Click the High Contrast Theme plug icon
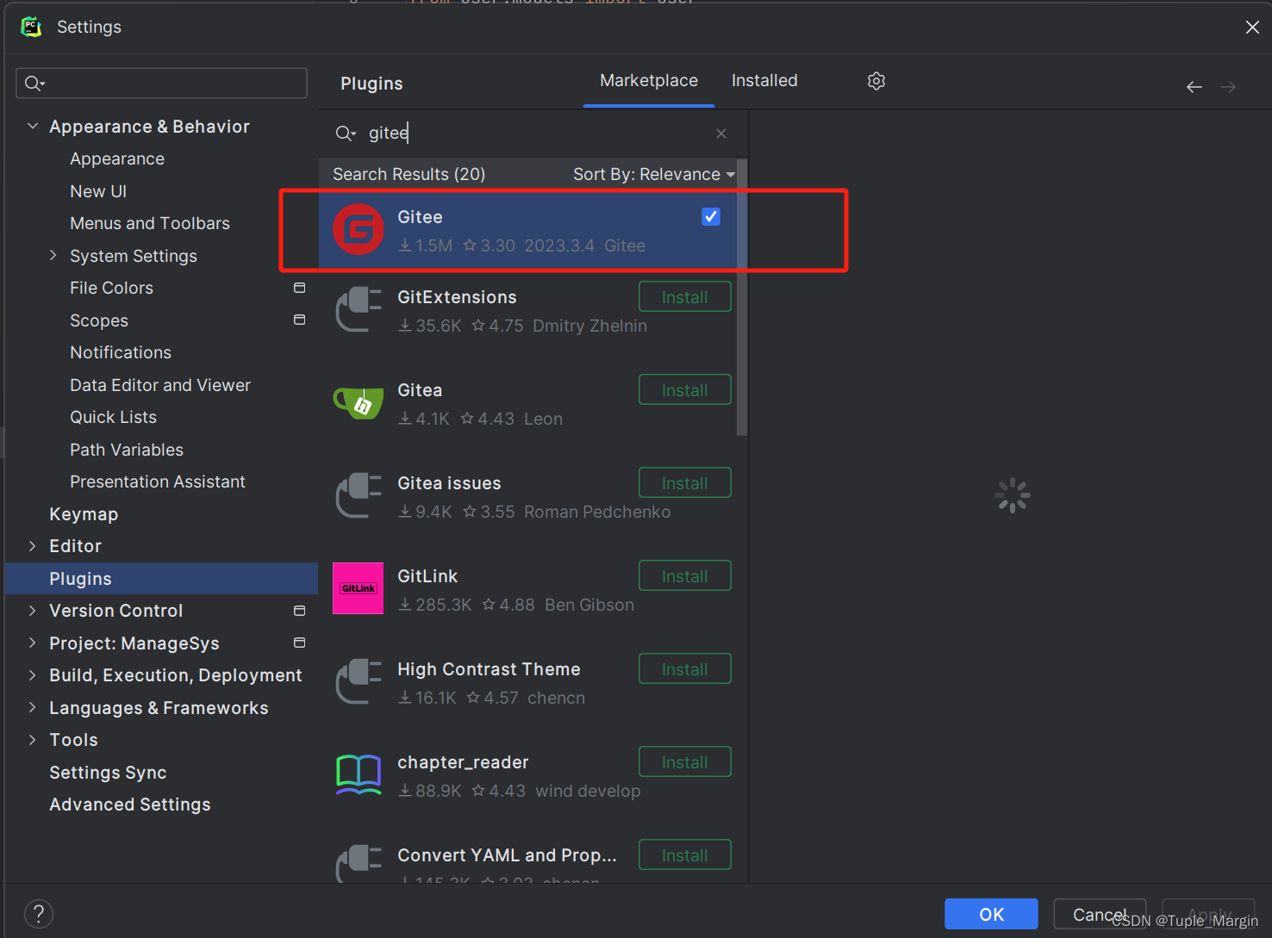1272x938 pixels. point(359,681)
